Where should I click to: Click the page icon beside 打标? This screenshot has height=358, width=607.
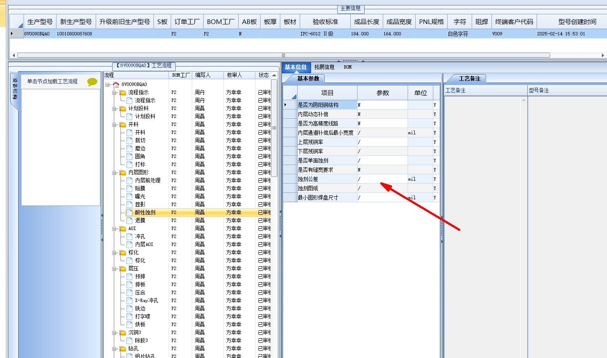click(x=130, y=164)
